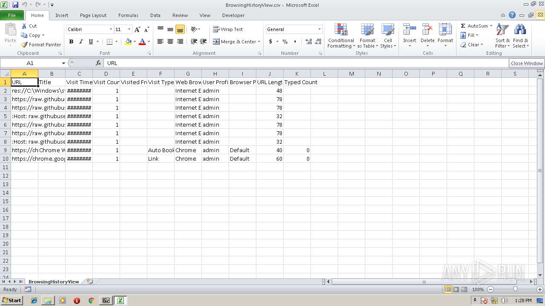Toggle bottom vertical alignment

[x=180, y=29]
